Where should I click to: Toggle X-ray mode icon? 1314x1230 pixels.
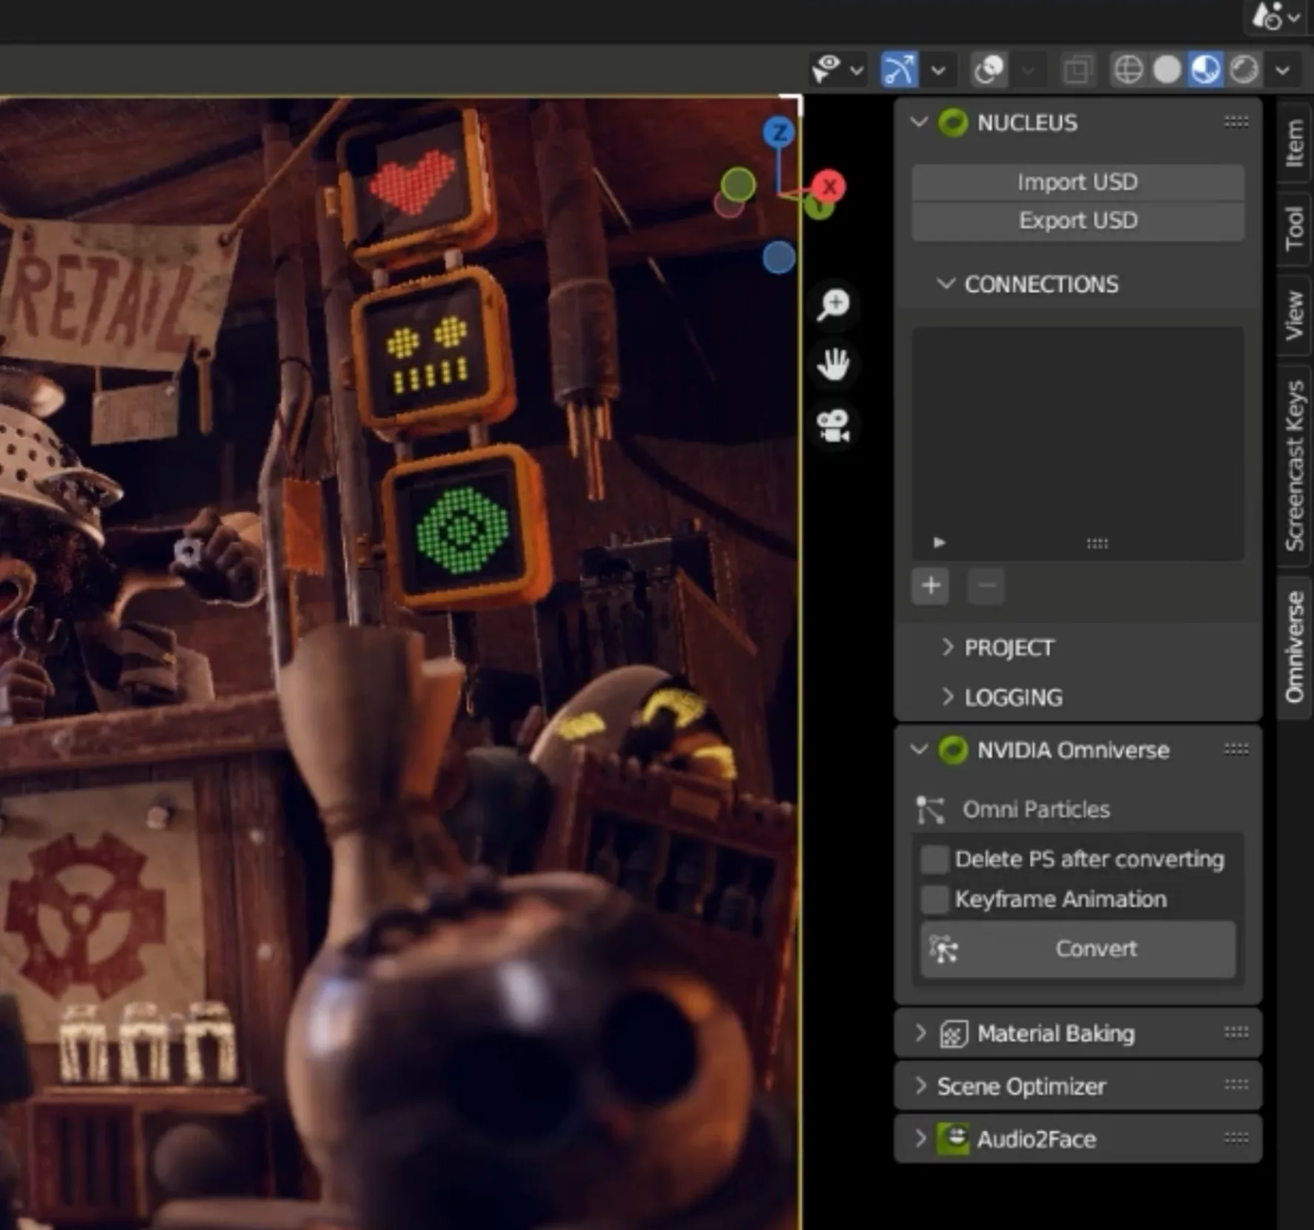click(1077, 70)
